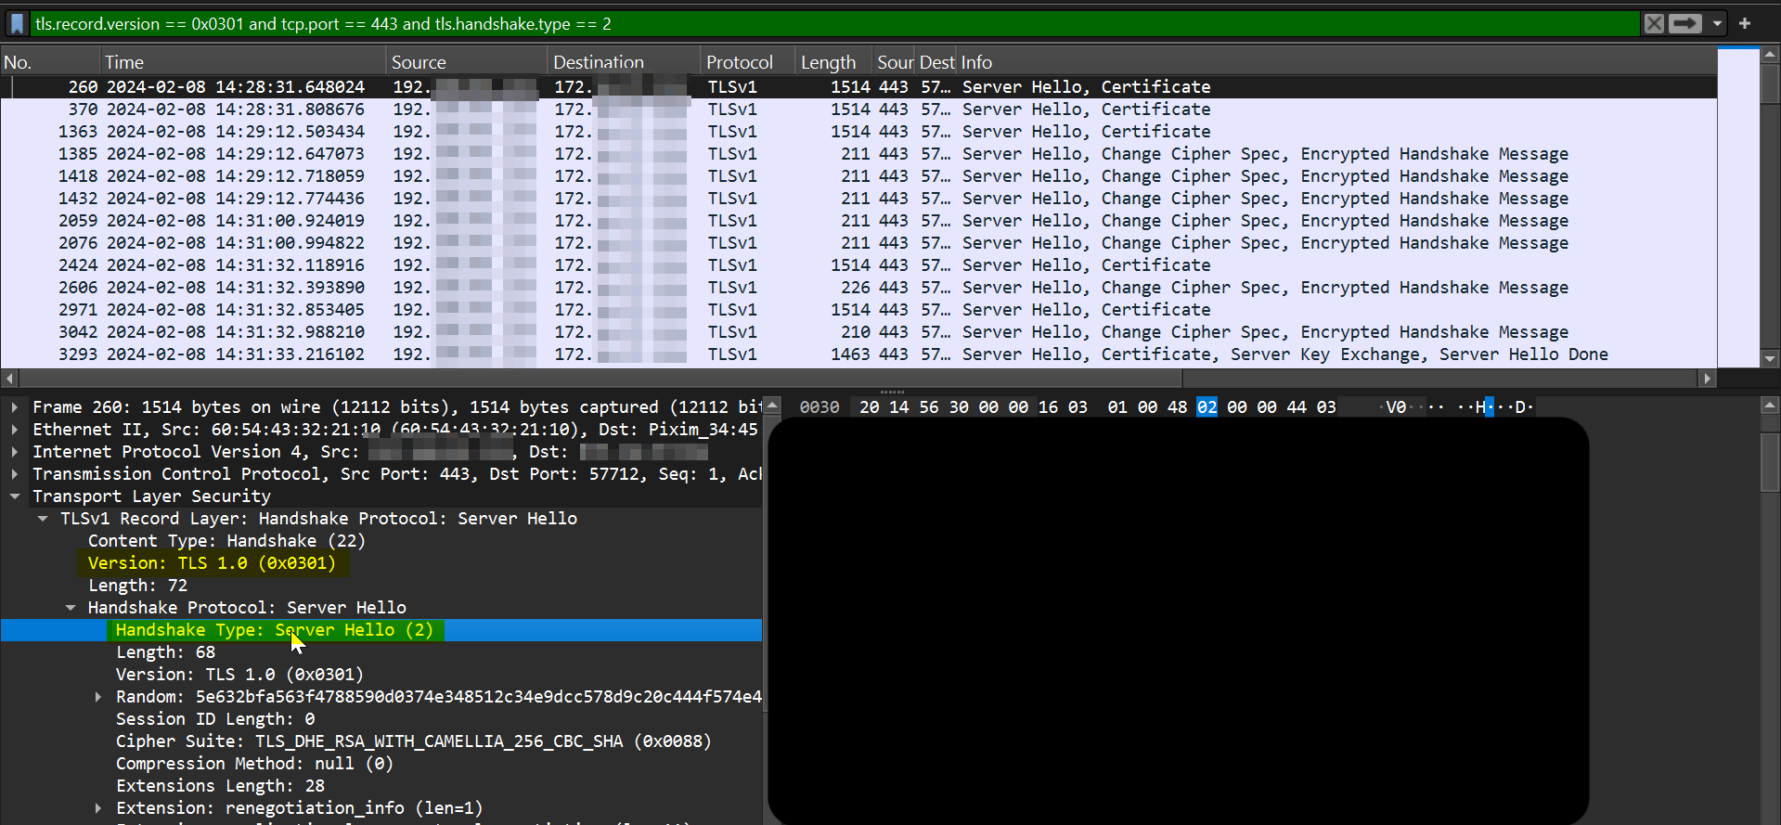Click inside the display filter text field
The width and height of the screenshot is (1781, 825).
pos(835,23)
